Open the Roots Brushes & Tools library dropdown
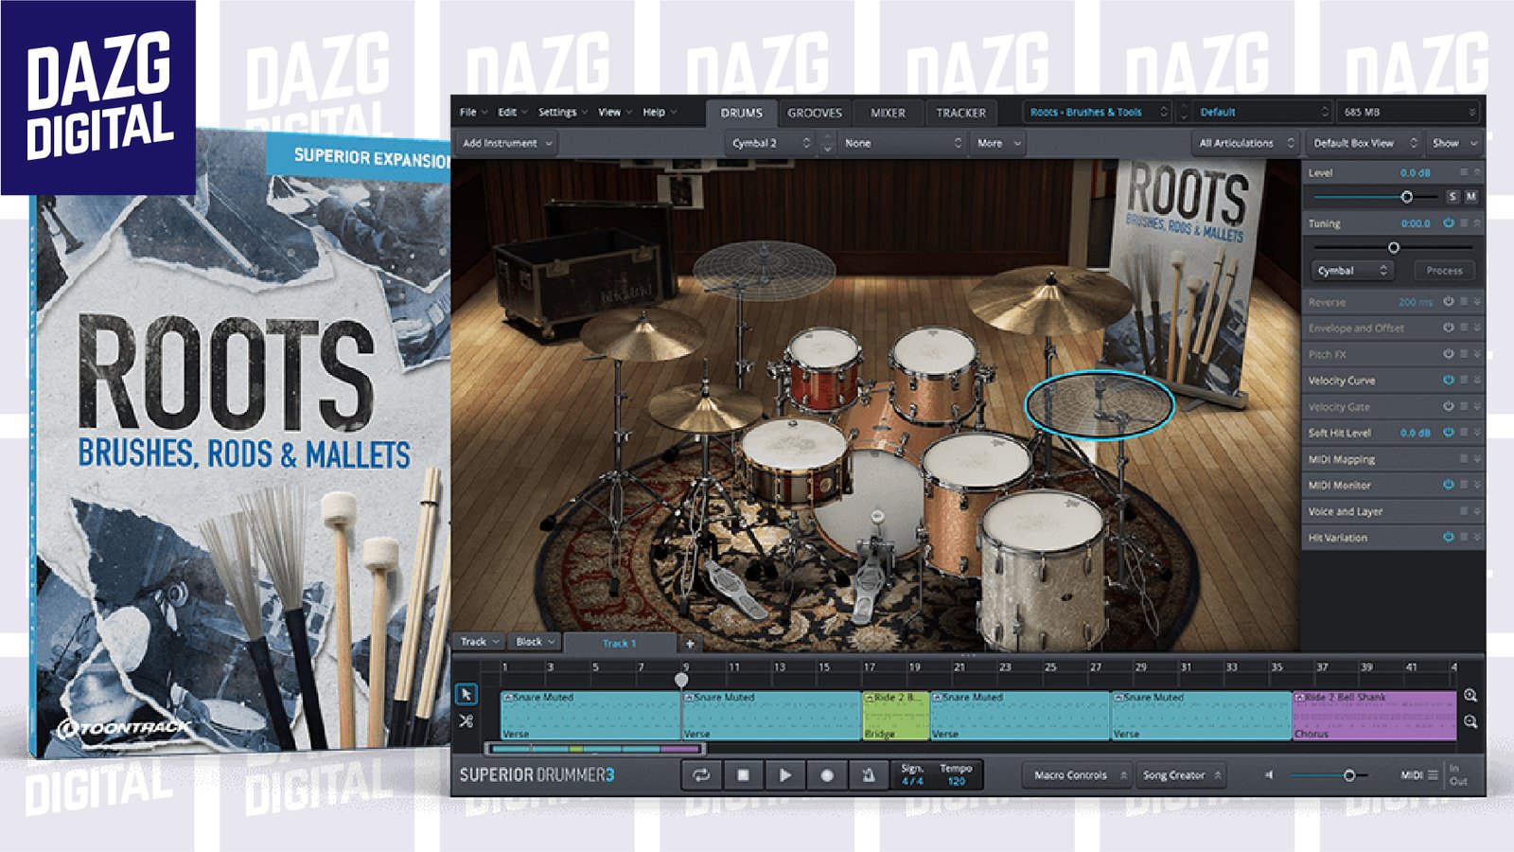The width and height of the screenshot is (1514, 852). click(1099, 112)
